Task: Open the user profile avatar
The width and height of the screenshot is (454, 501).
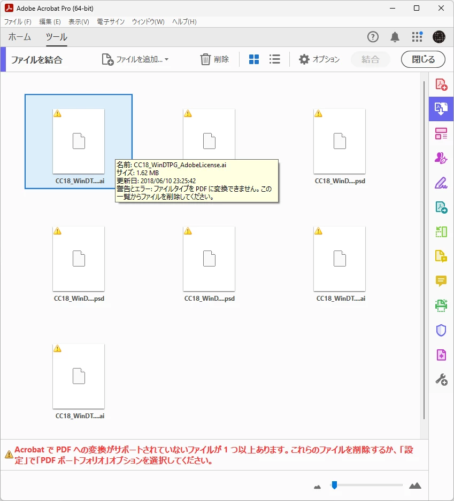Action: 439,37
